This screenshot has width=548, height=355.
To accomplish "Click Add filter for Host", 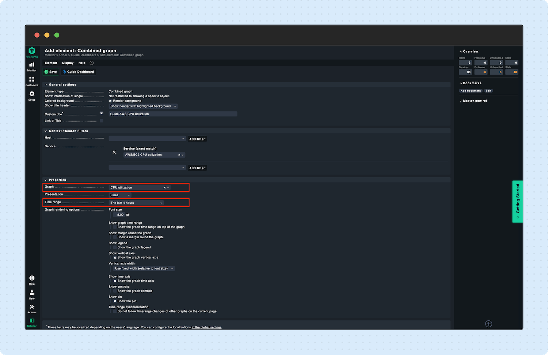I will tap(197, 139).
